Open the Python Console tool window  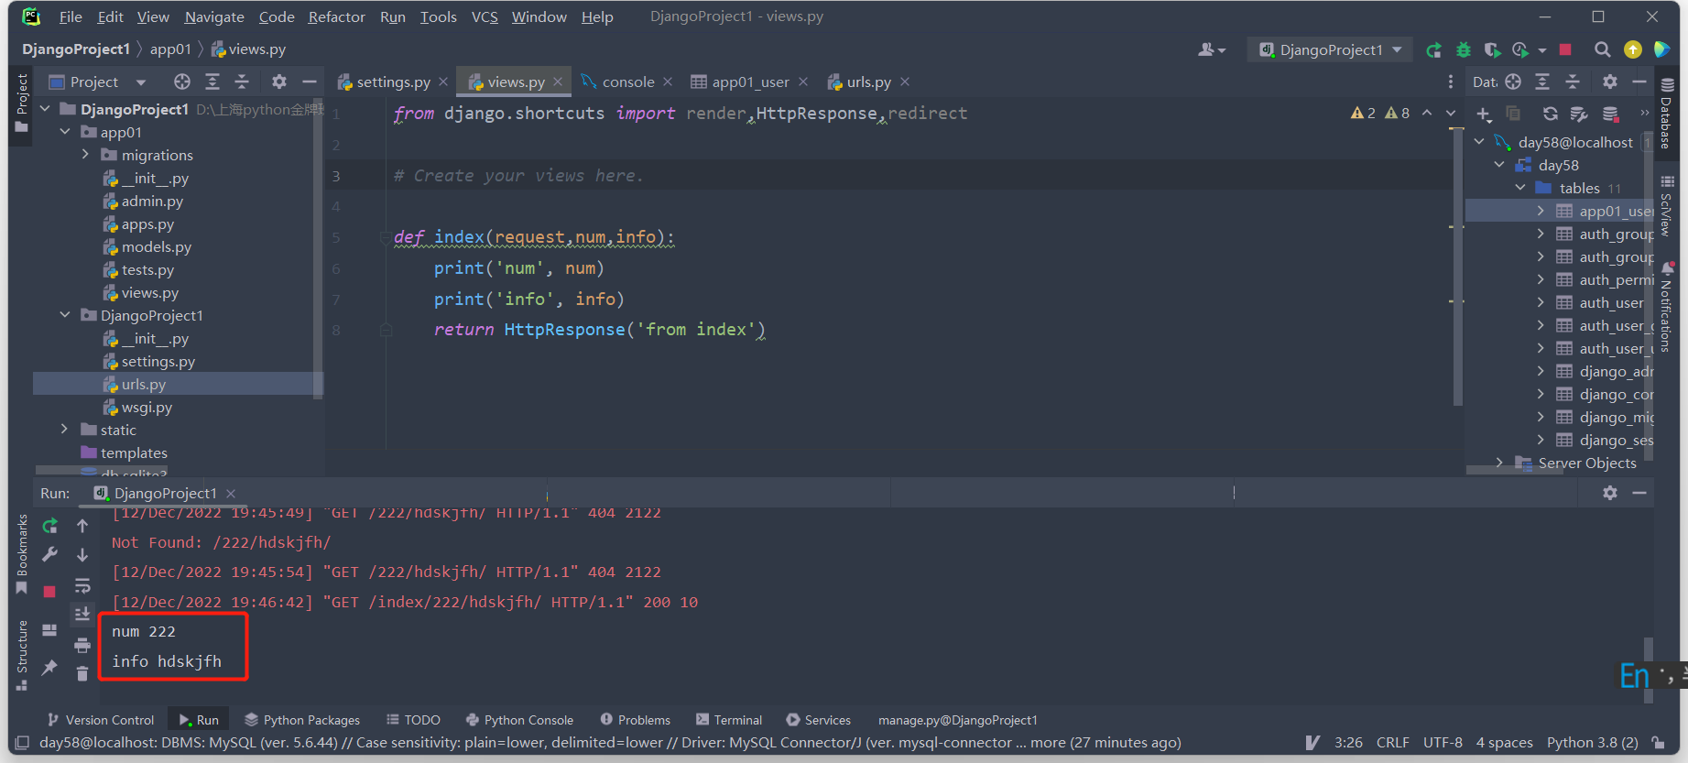[519, 720]
